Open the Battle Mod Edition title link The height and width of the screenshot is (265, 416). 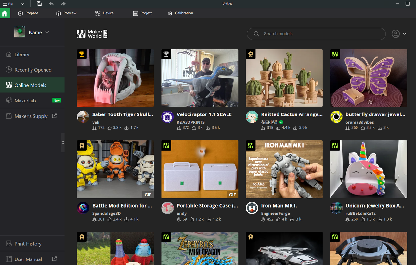[122, 206]
